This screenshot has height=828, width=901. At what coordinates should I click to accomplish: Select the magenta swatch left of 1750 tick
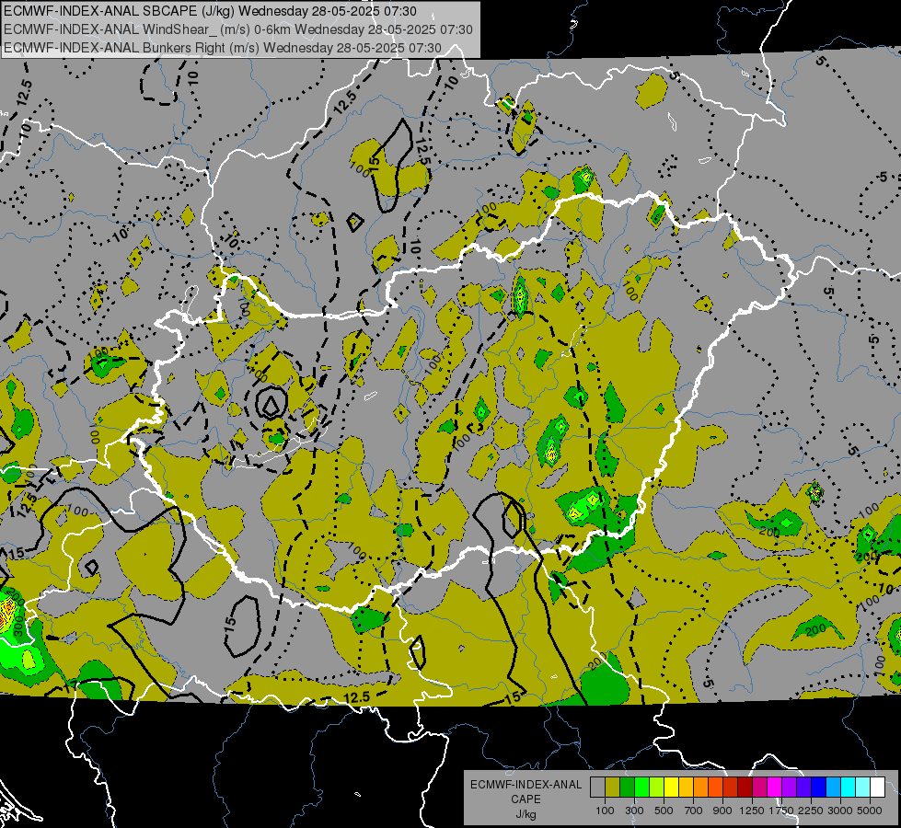click(x=775, y=788)
